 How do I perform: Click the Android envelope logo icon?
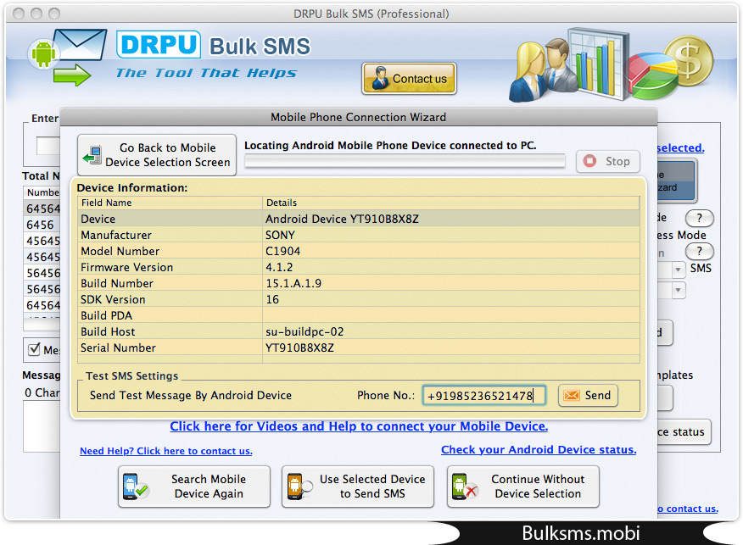pyautogui.click(x=67, y=49)
